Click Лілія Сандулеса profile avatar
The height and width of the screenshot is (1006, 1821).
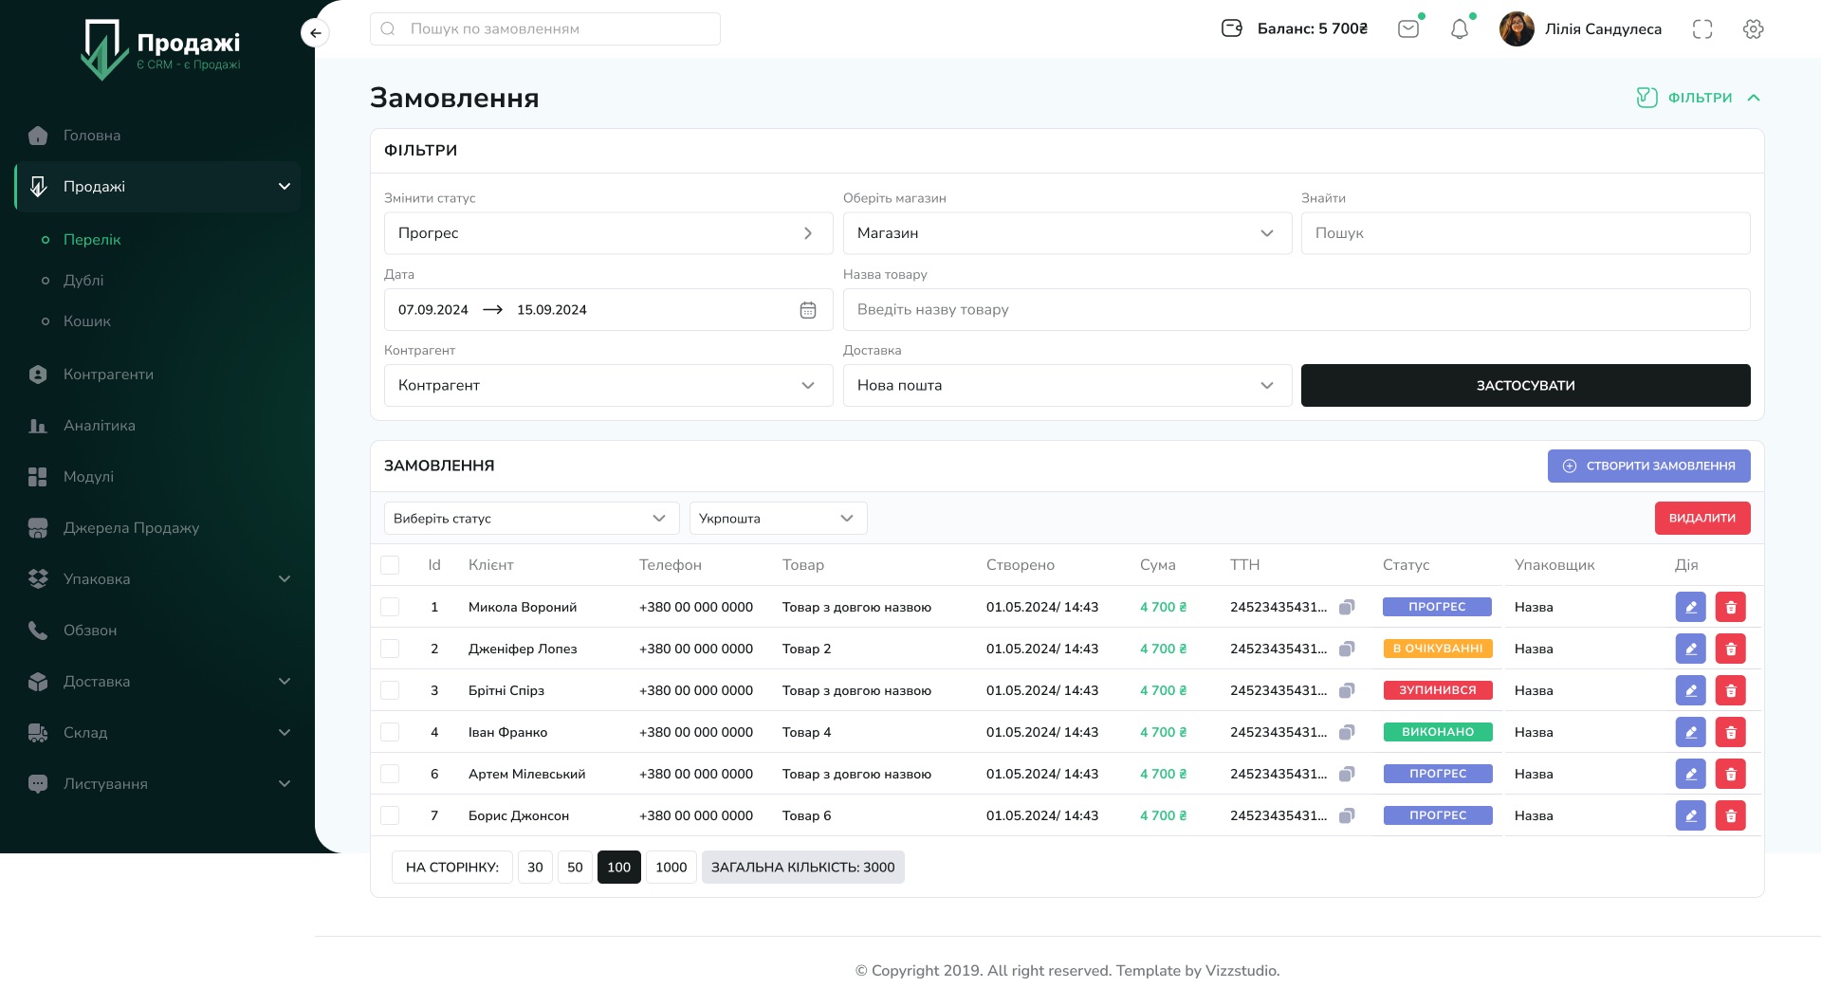(1517, 28)
